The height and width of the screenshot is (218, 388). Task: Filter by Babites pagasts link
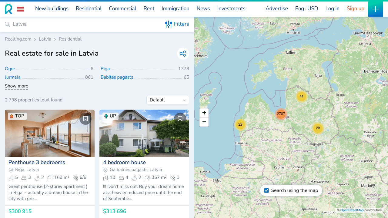(117, 77)
